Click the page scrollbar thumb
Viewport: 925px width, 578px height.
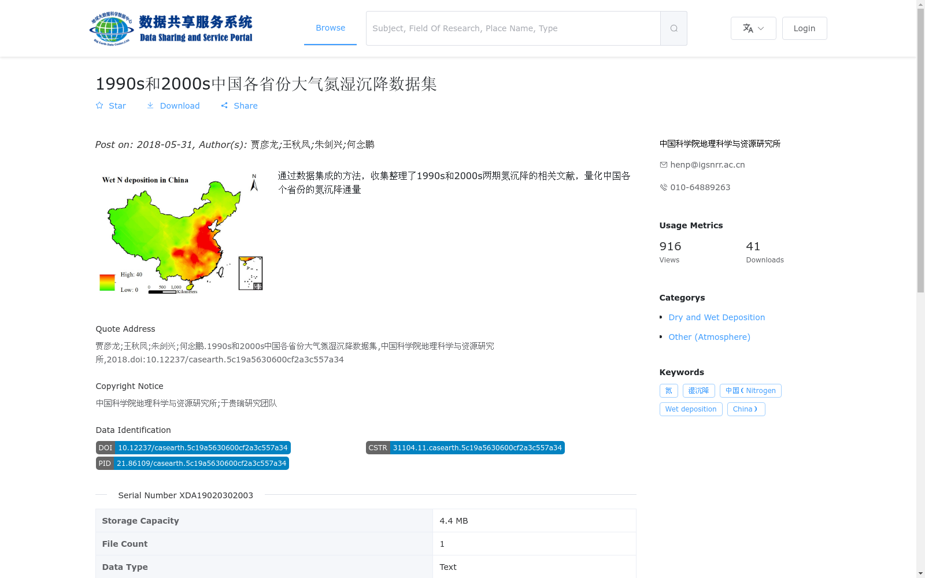coord(920,150)
